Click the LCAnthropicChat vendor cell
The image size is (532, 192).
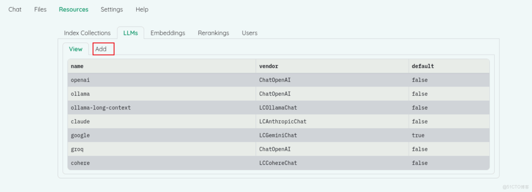[x=332, y=121]
